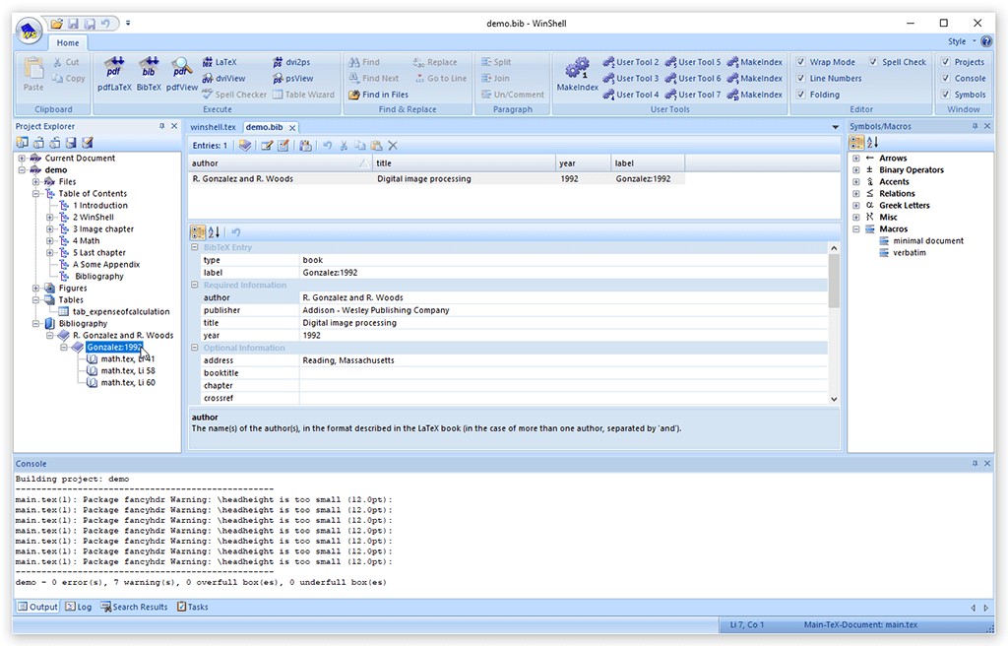Toggle the Line Numbers checkbox
This screenshot has height=646, width=1008.
pyautogui.click(x=801, y=79)
